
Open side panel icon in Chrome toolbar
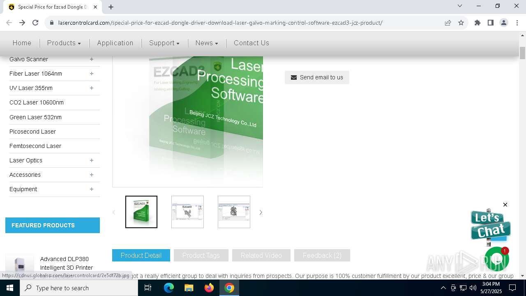click(x=491, y=23)
